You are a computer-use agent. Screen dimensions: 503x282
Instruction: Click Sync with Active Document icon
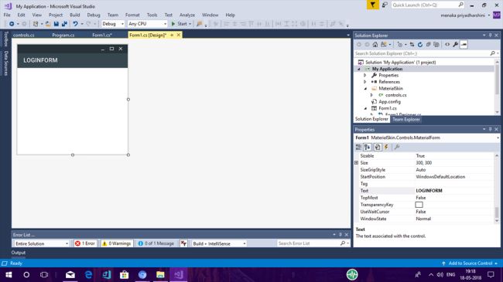[x=412, y=45]
